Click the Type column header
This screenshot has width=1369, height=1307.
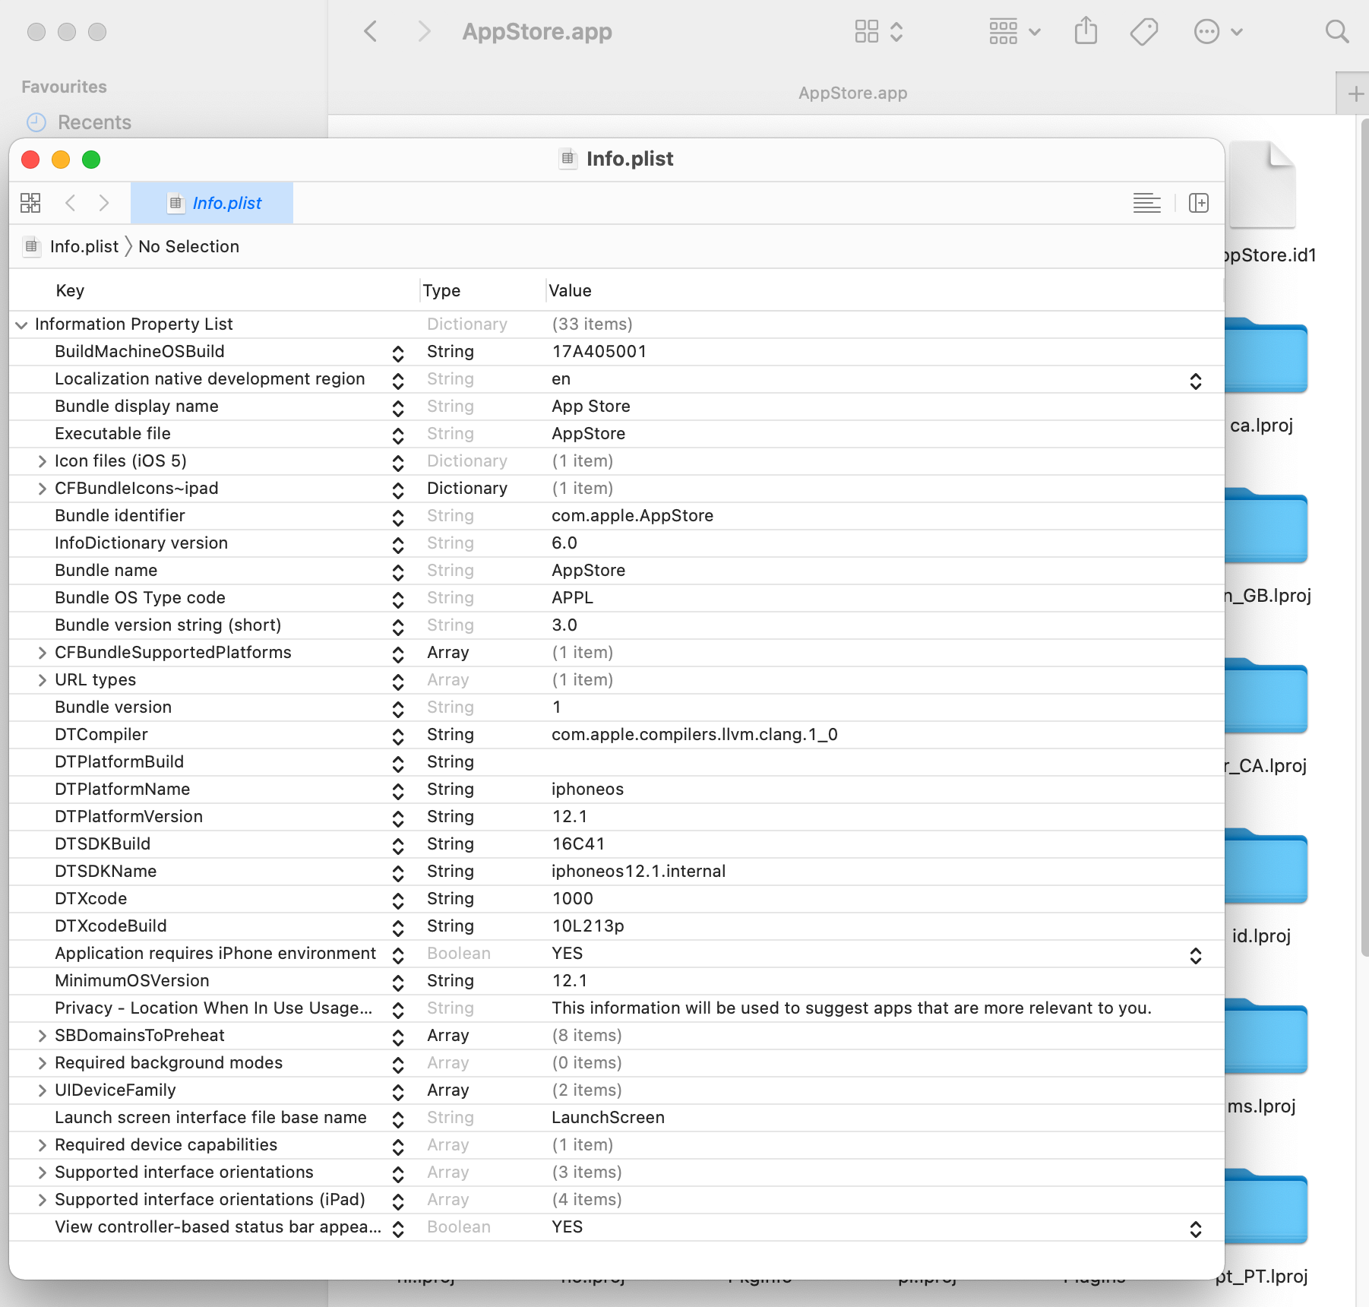(441, 290)
